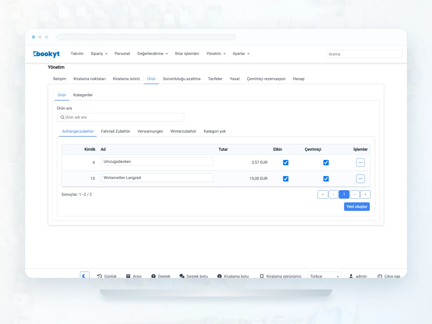The height and width of the screenshot is (324, 432).
Task: Uncheck Etkin for Umzugsdecken
Action: pos(286,163)
